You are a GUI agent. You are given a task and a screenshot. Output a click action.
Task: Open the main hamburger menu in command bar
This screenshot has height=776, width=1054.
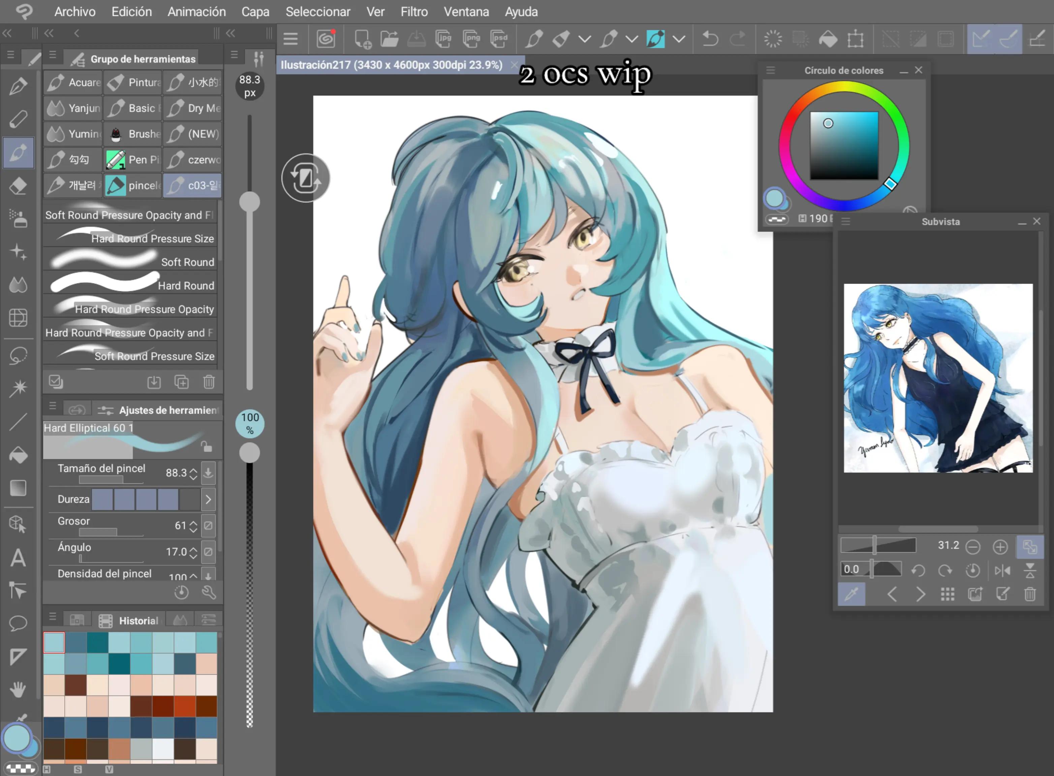click(290, 39)
